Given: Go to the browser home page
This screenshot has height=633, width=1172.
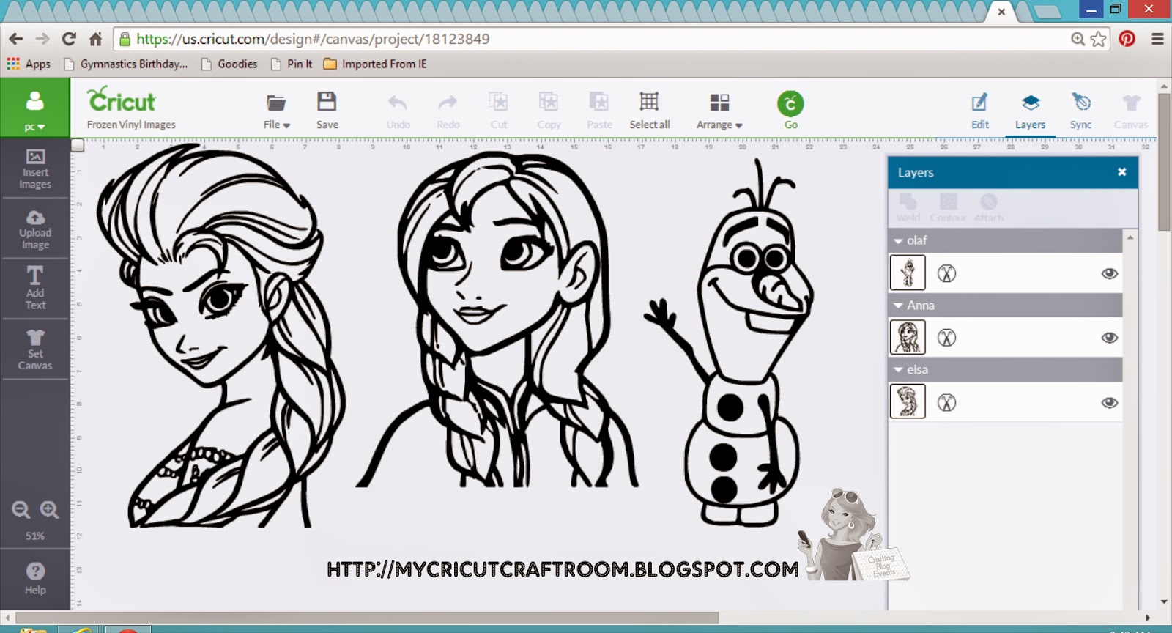Looking at the screenshot, I should pyautogui.click(x=96, y=39).
